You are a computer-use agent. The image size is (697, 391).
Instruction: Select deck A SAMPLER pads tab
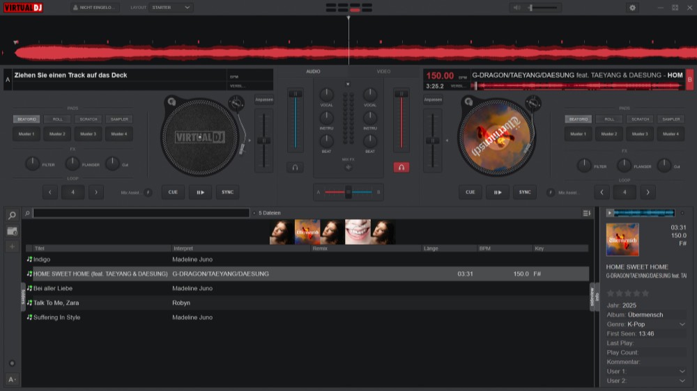[119, 119]
